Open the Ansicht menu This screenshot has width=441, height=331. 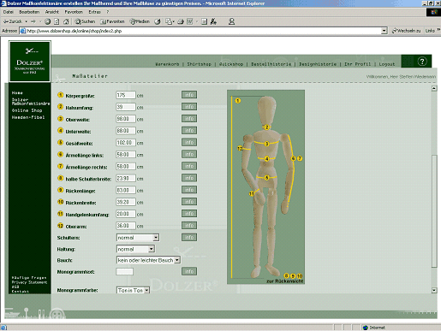[52, 12]
